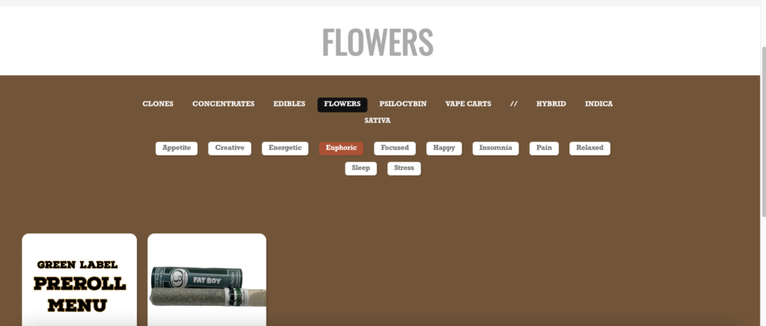The image size is (766, 326).
Task: Click the active Flowers category tab
Action: point(342,105)
